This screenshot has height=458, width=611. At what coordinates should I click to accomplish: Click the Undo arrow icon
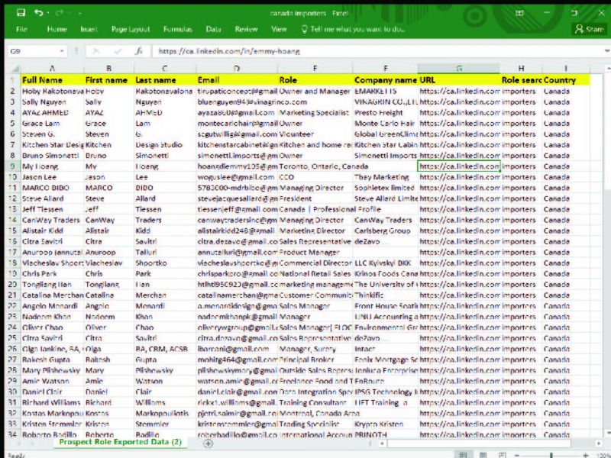[x=39, y=13]
